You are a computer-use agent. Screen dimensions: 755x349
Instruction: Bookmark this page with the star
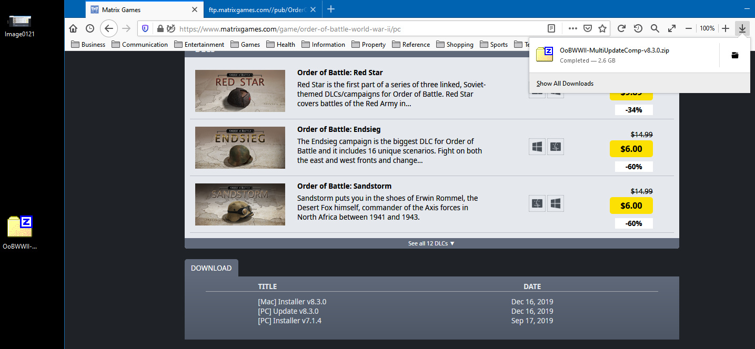coord(602,28)
